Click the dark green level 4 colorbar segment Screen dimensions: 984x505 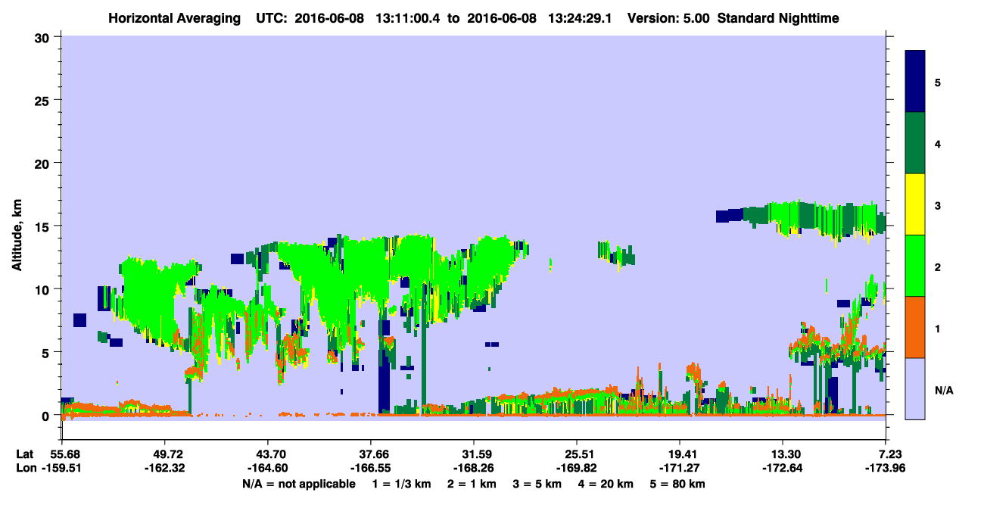pyautogui.click(x=915, y=143)
